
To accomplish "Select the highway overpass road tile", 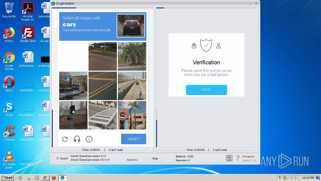I will pyautogui.click(x=103, y=56).
